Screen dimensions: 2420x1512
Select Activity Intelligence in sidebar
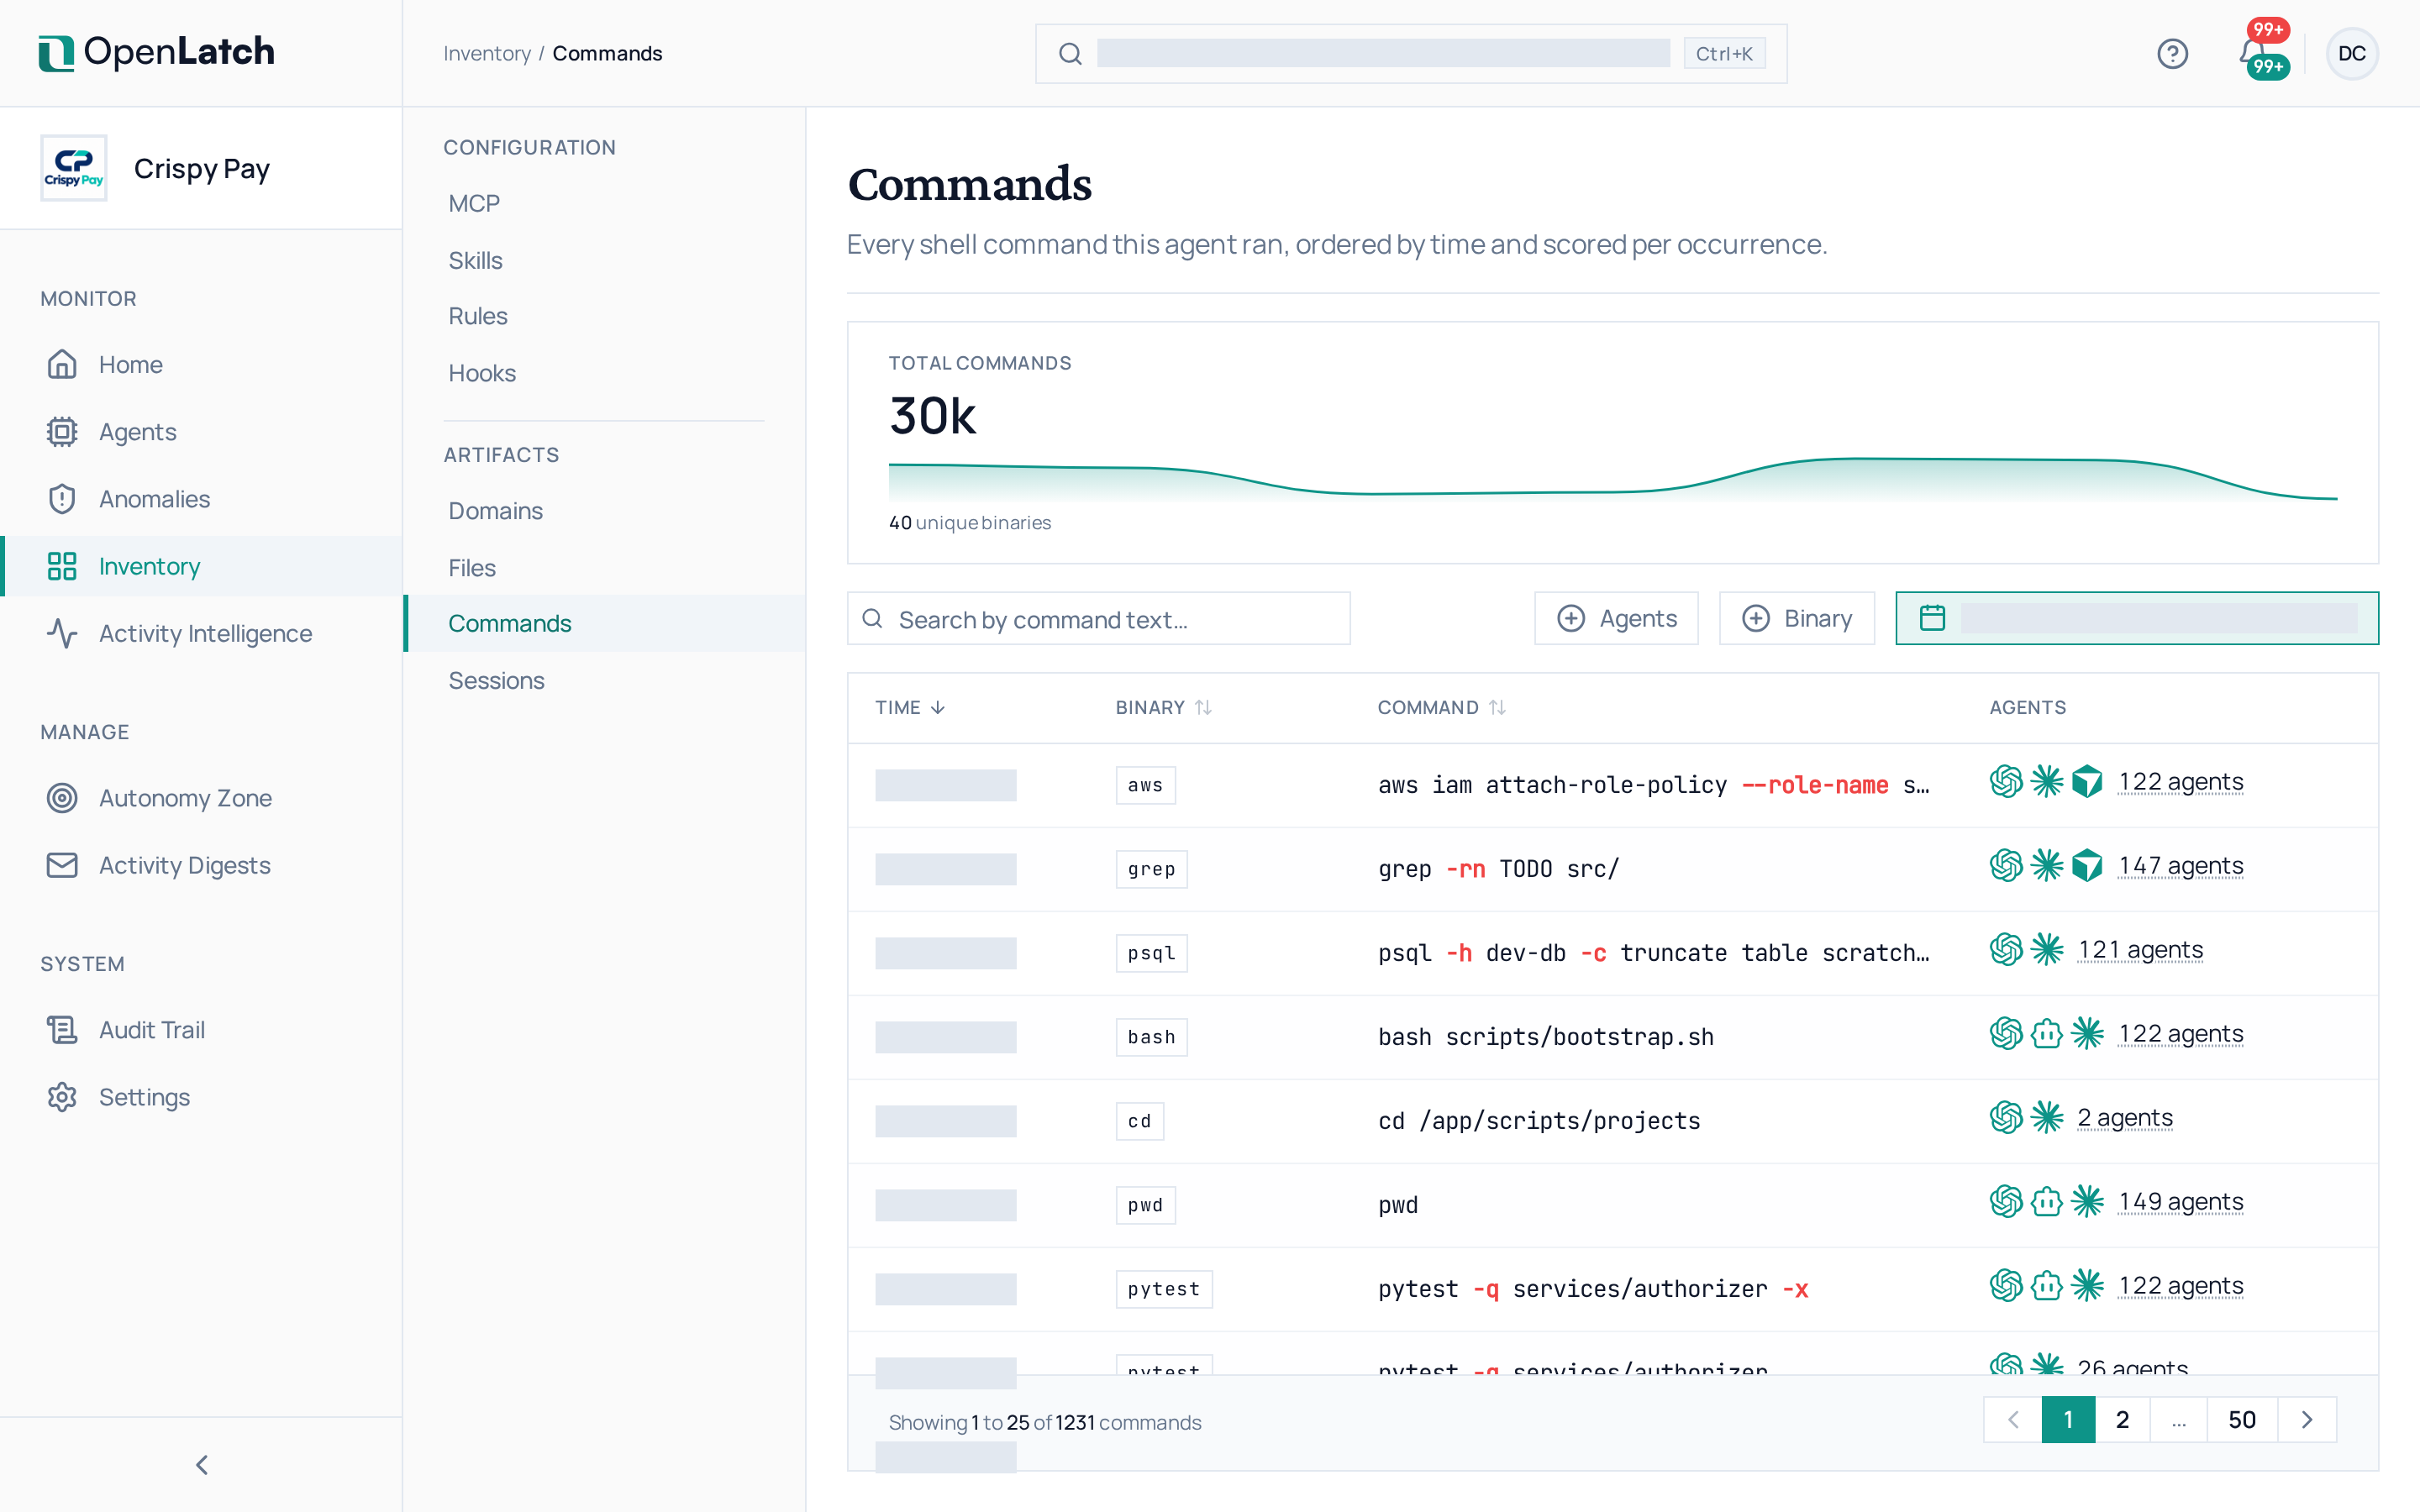point(205,633)
